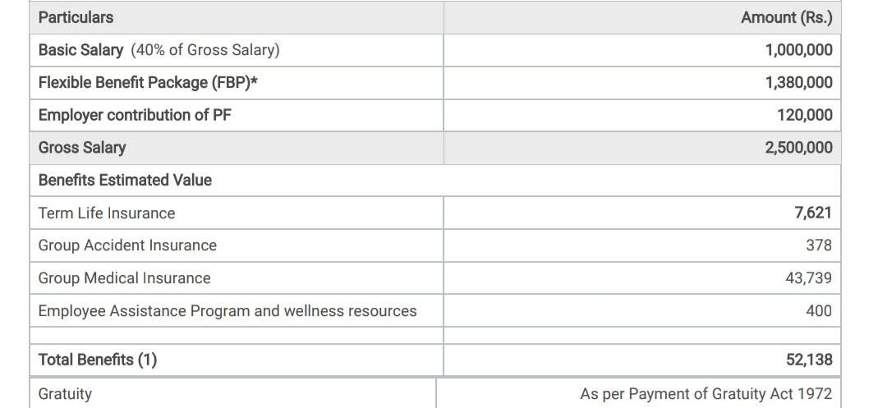Click the 7,621 term life amount
This screenshot has height=408, width=887.
click(812, 213)
